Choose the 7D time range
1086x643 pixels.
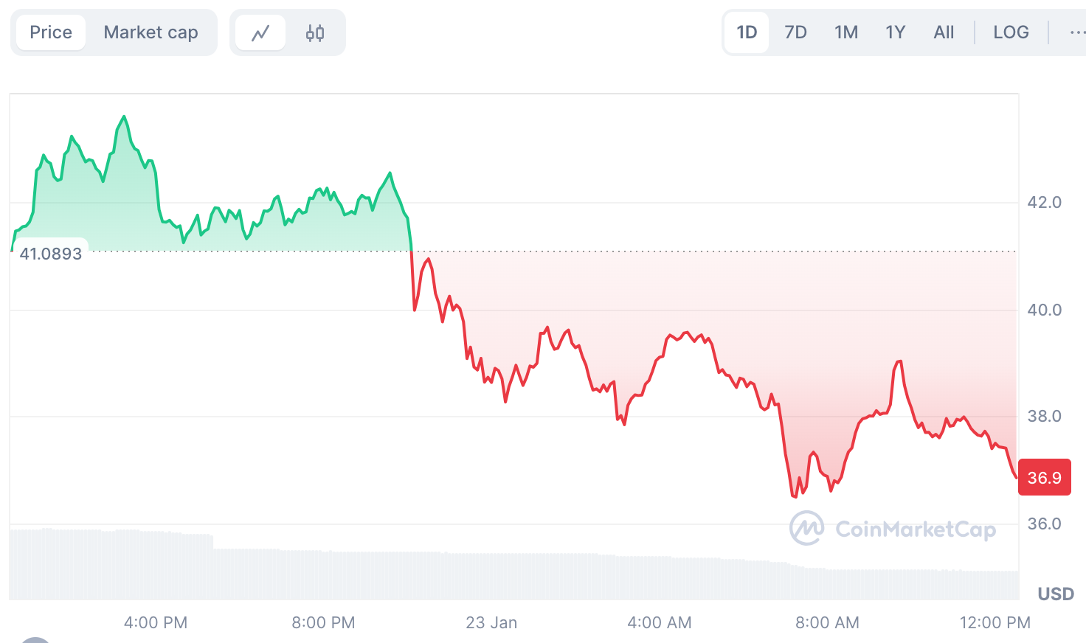(x=795, y=32)
